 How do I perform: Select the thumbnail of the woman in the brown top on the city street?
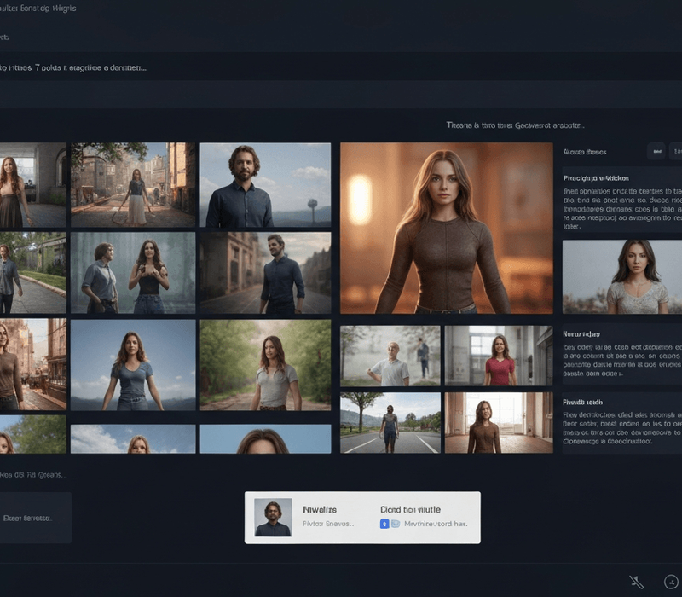[33, 364]
